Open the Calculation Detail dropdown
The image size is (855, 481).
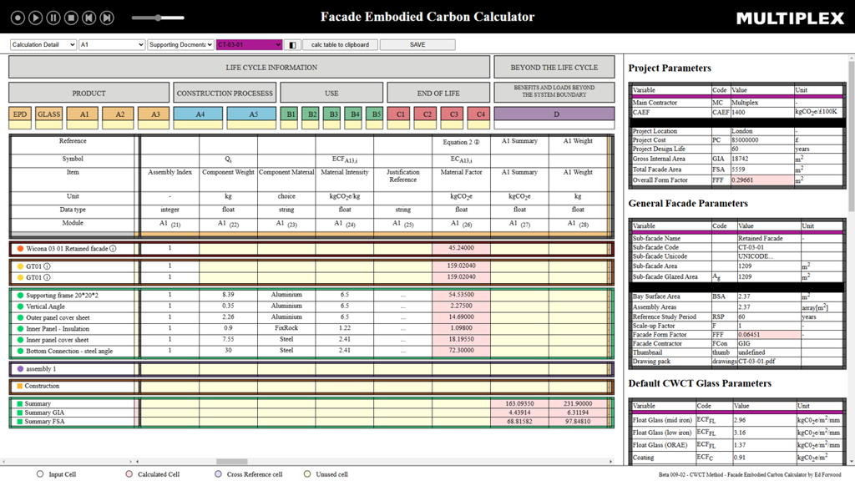pyautogui.click(x=43, y=45)
